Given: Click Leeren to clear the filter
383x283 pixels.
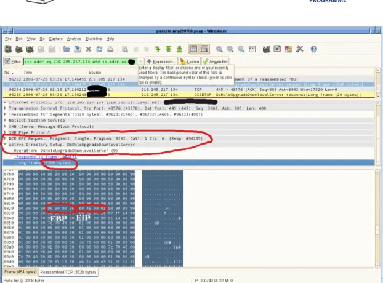Looking at the screenshot, I should click(190, 62).
